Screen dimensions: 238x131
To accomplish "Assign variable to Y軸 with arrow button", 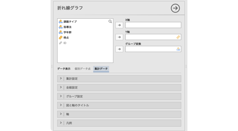I will (x=119, y=37).
